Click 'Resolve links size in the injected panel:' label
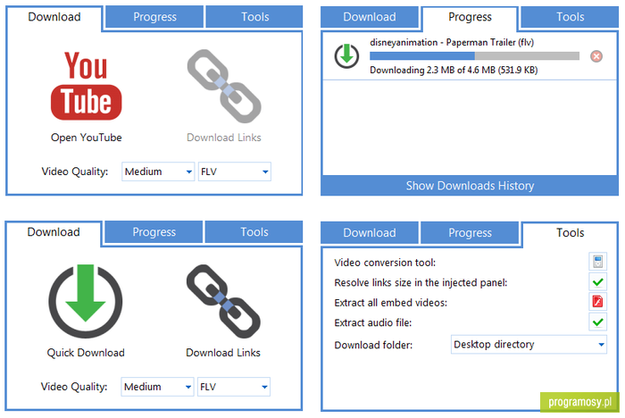Image resolution: width=625 pixels, height=418 pixels. pos(421,283)
